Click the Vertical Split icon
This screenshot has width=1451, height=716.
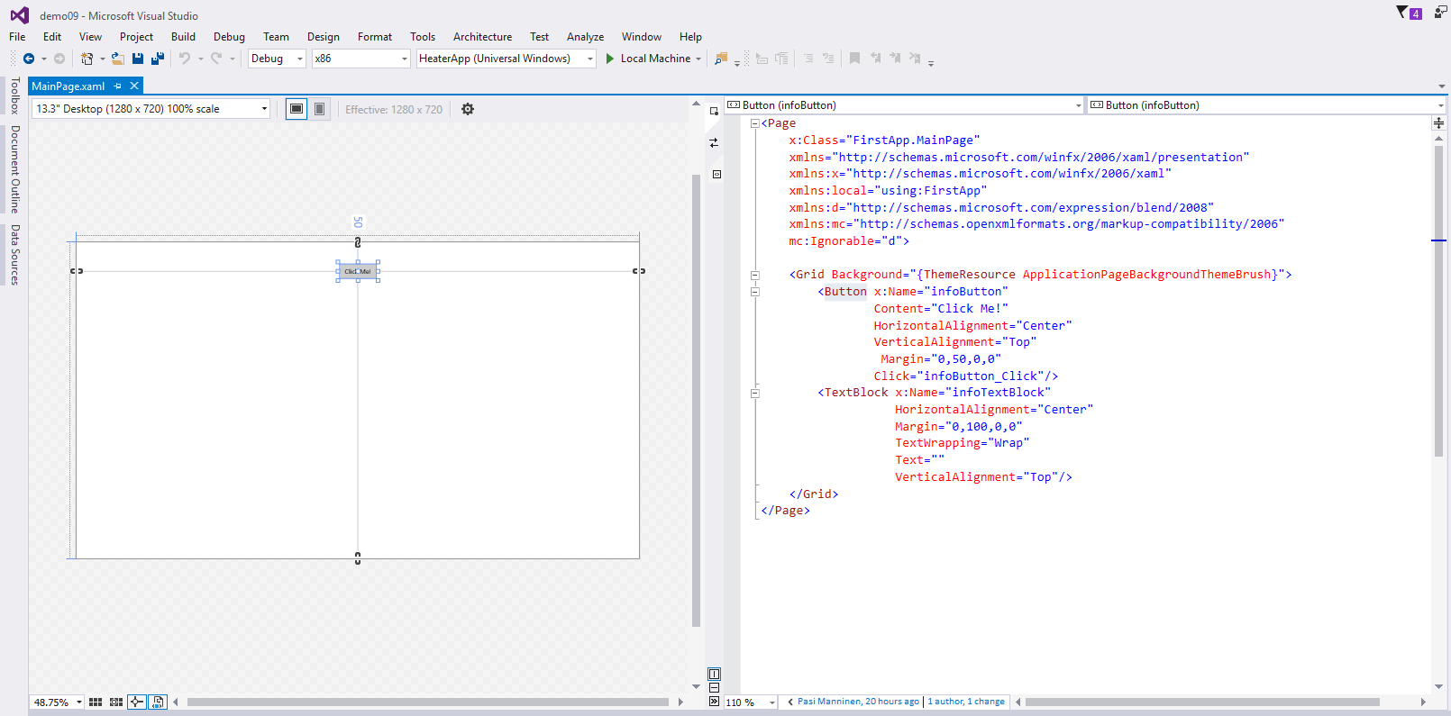pyautogui.click(x=714, y=674)
